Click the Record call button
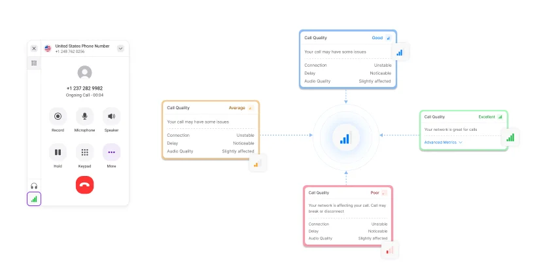The image size is (560, 280). (x=58, y=116)
